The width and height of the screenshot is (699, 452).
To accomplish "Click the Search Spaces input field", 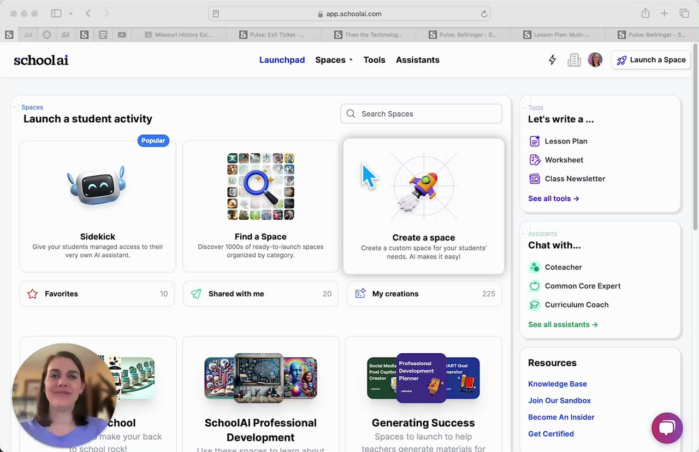I will tap(421, 114).
